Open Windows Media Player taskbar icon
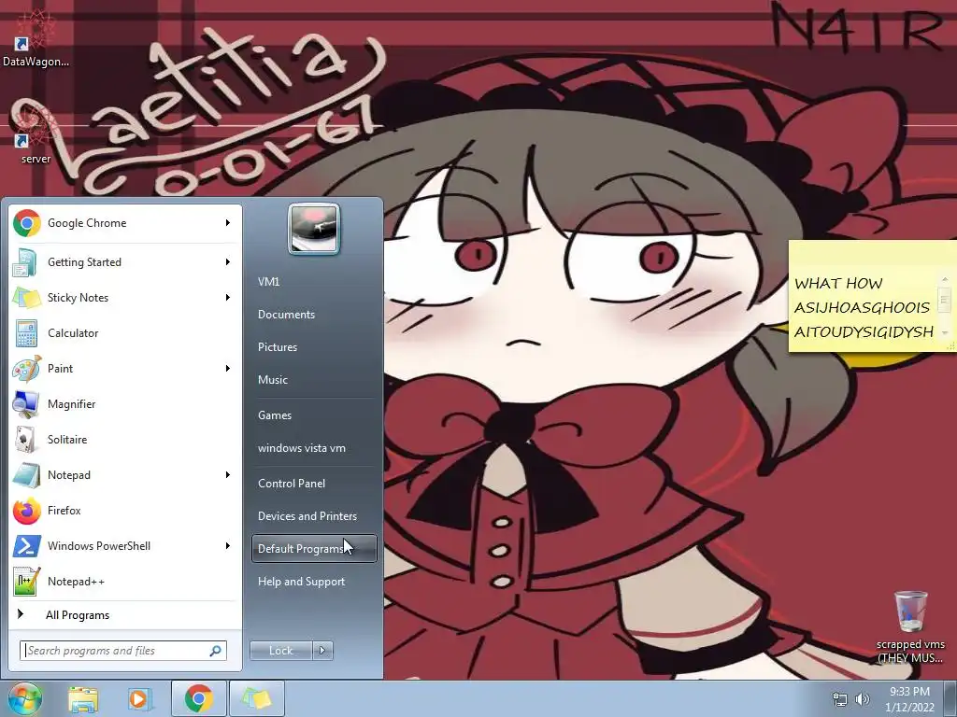 coord(140,698)
